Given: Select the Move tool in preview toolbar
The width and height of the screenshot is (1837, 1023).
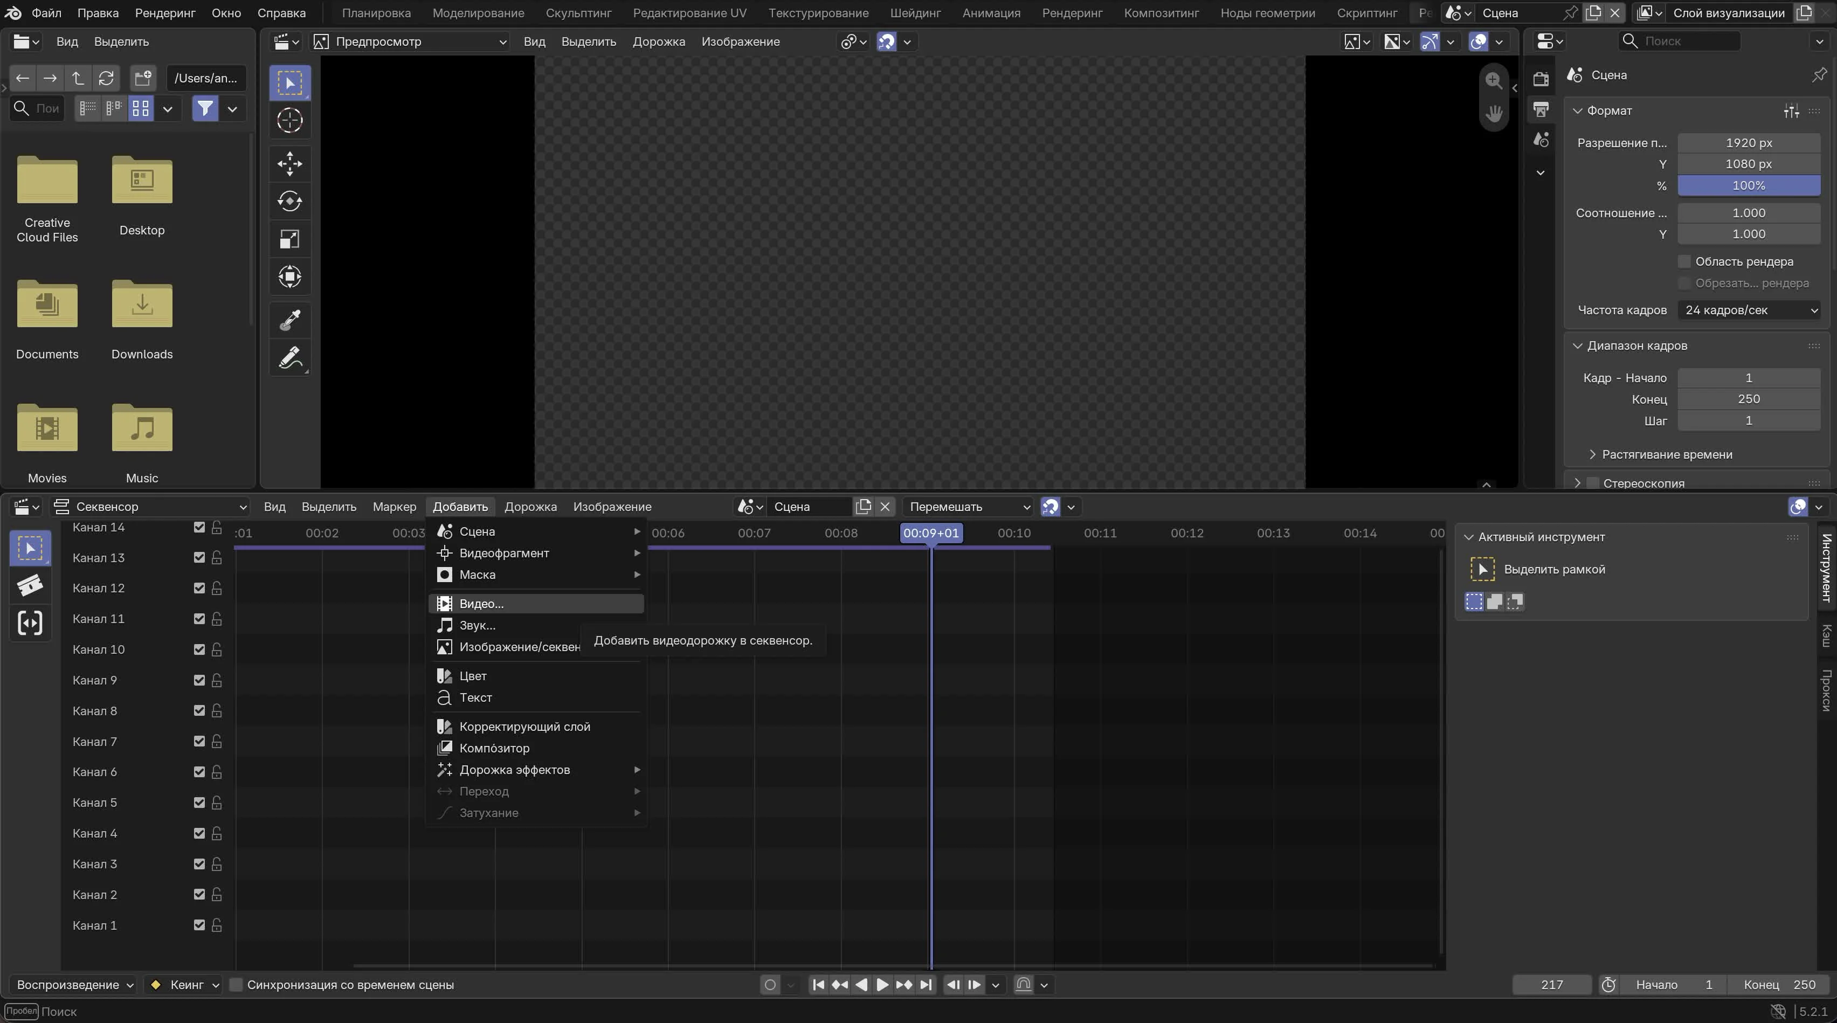Looking at the screenshot, I should click(x=289, y=164).
